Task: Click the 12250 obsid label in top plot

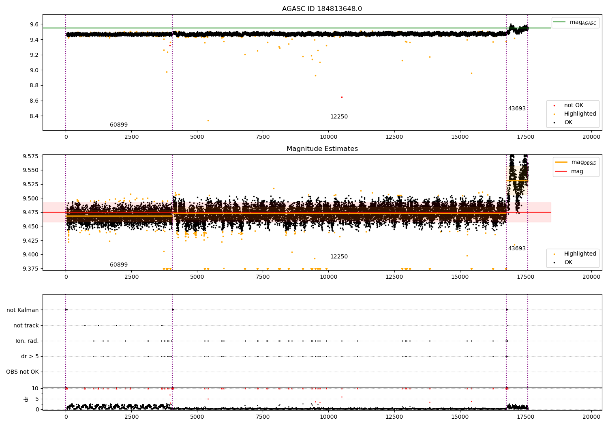Action: pos(339,117)
